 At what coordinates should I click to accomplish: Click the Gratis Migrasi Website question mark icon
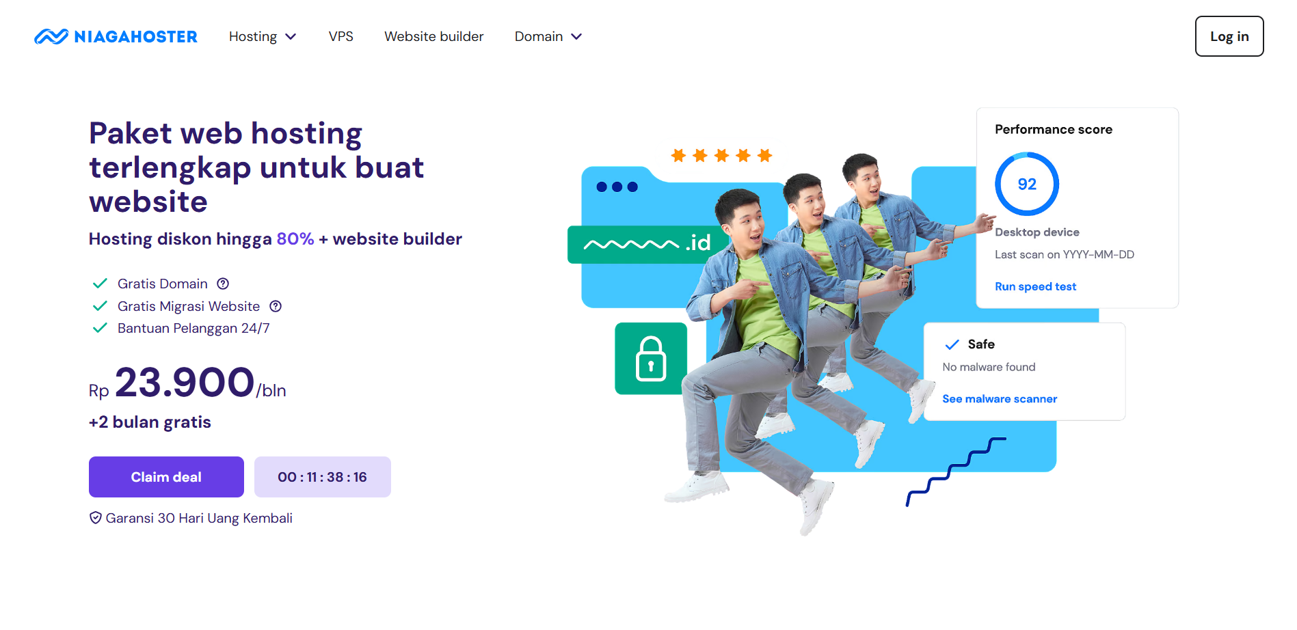pyautogui.click(x=276, y=306)
